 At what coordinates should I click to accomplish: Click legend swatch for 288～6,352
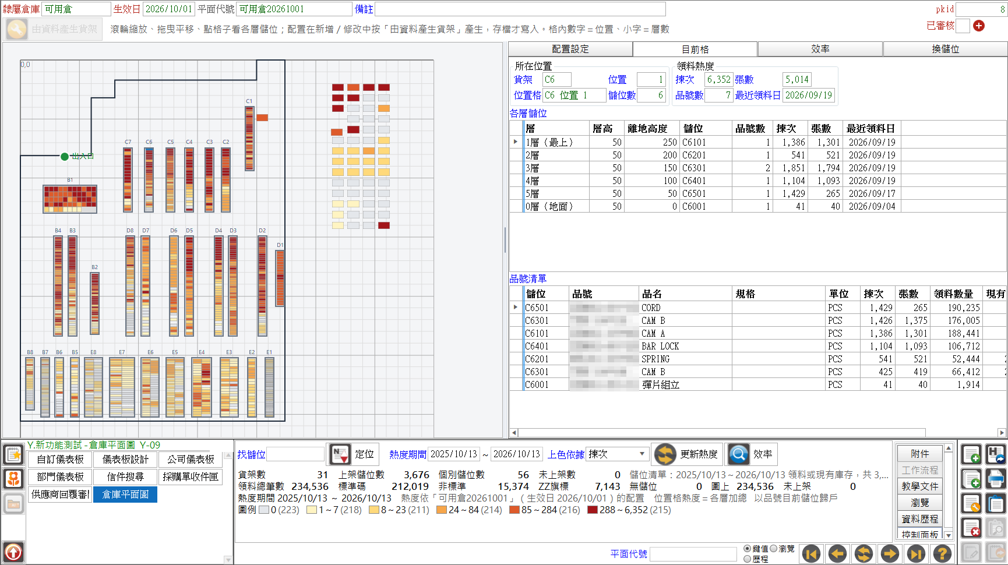point(593,510)
